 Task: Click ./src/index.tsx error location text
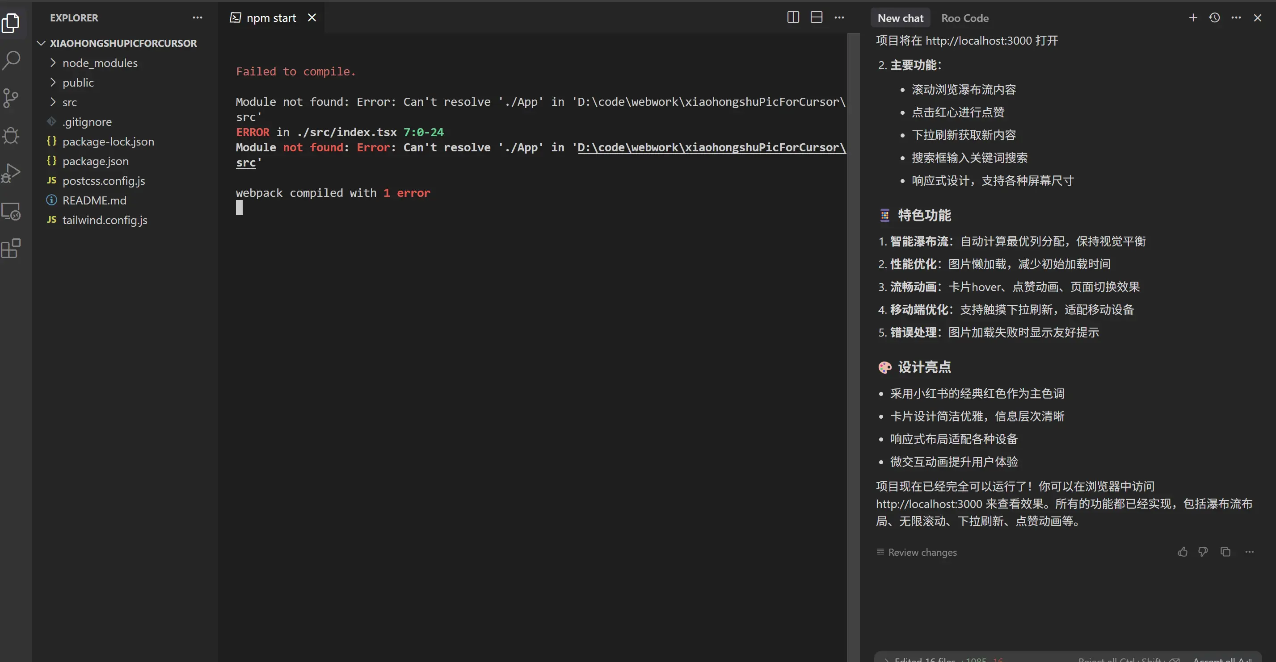pos(346,132)
